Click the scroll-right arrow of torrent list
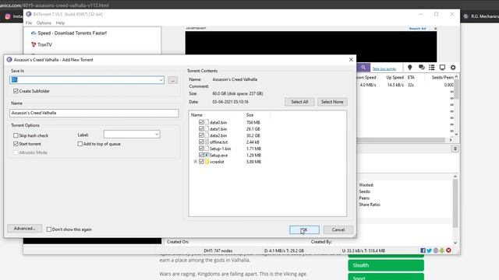This screenshot has height=280, width=499. 451,140
